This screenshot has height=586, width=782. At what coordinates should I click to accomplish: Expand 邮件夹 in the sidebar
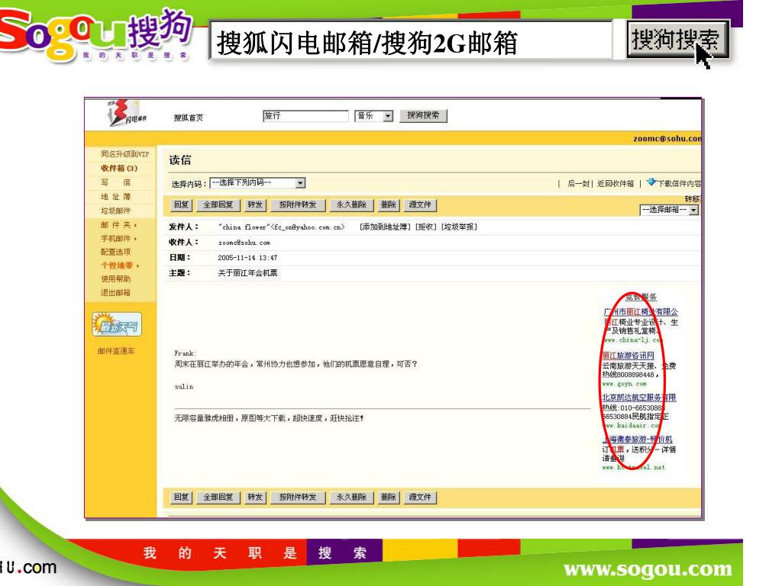118,225
